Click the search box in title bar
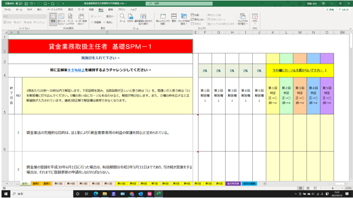Screen dimensions: 353x198 coord(179,4)
